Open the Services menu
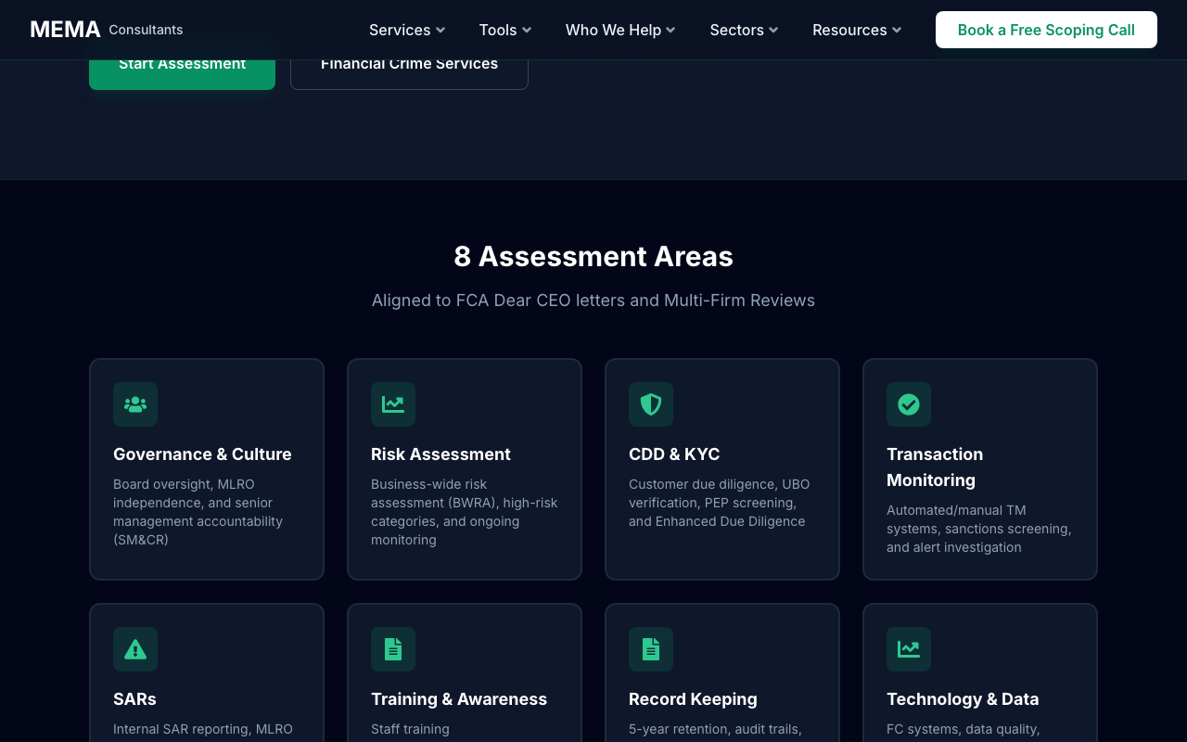The image size is (1187, 742). 407,30
